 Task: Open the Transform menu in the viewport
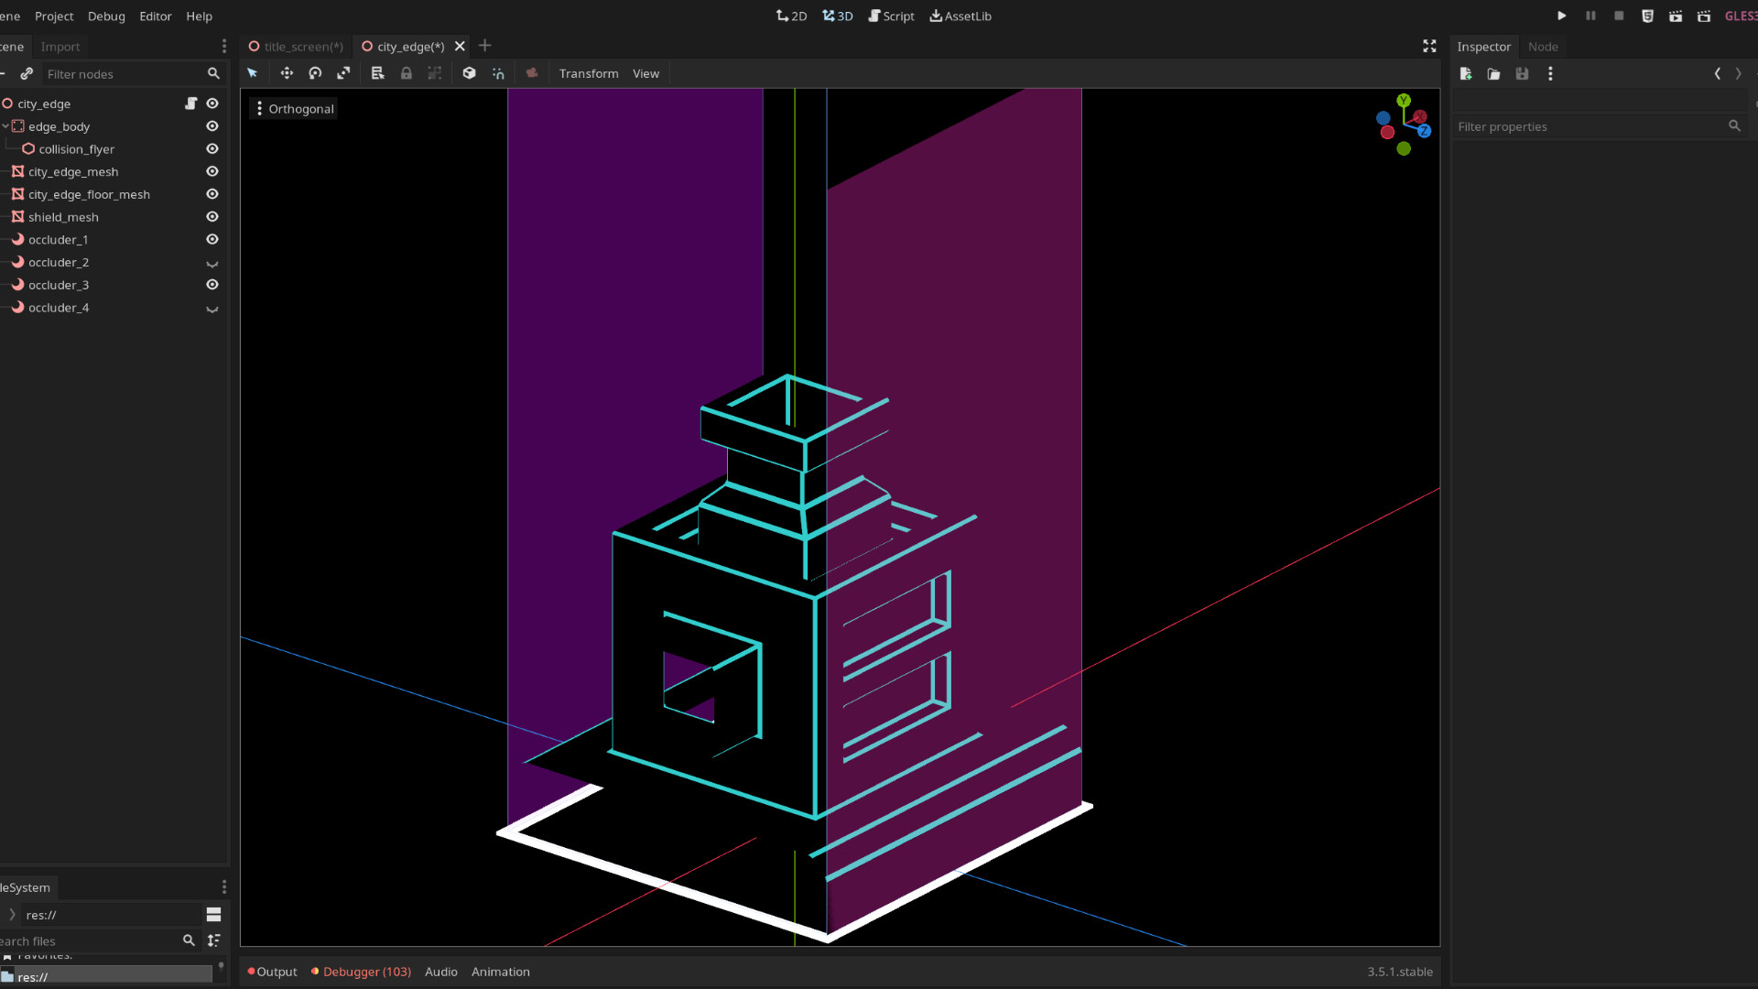[589, 73]
